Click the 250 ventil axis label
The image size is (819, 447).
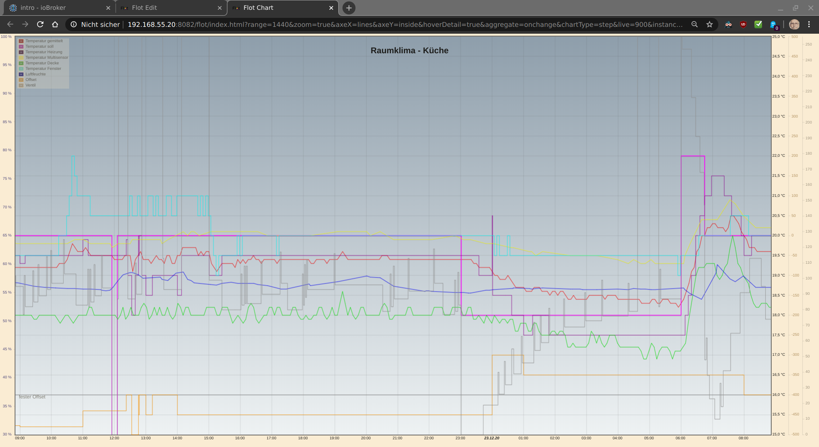(x=808, y=44)
